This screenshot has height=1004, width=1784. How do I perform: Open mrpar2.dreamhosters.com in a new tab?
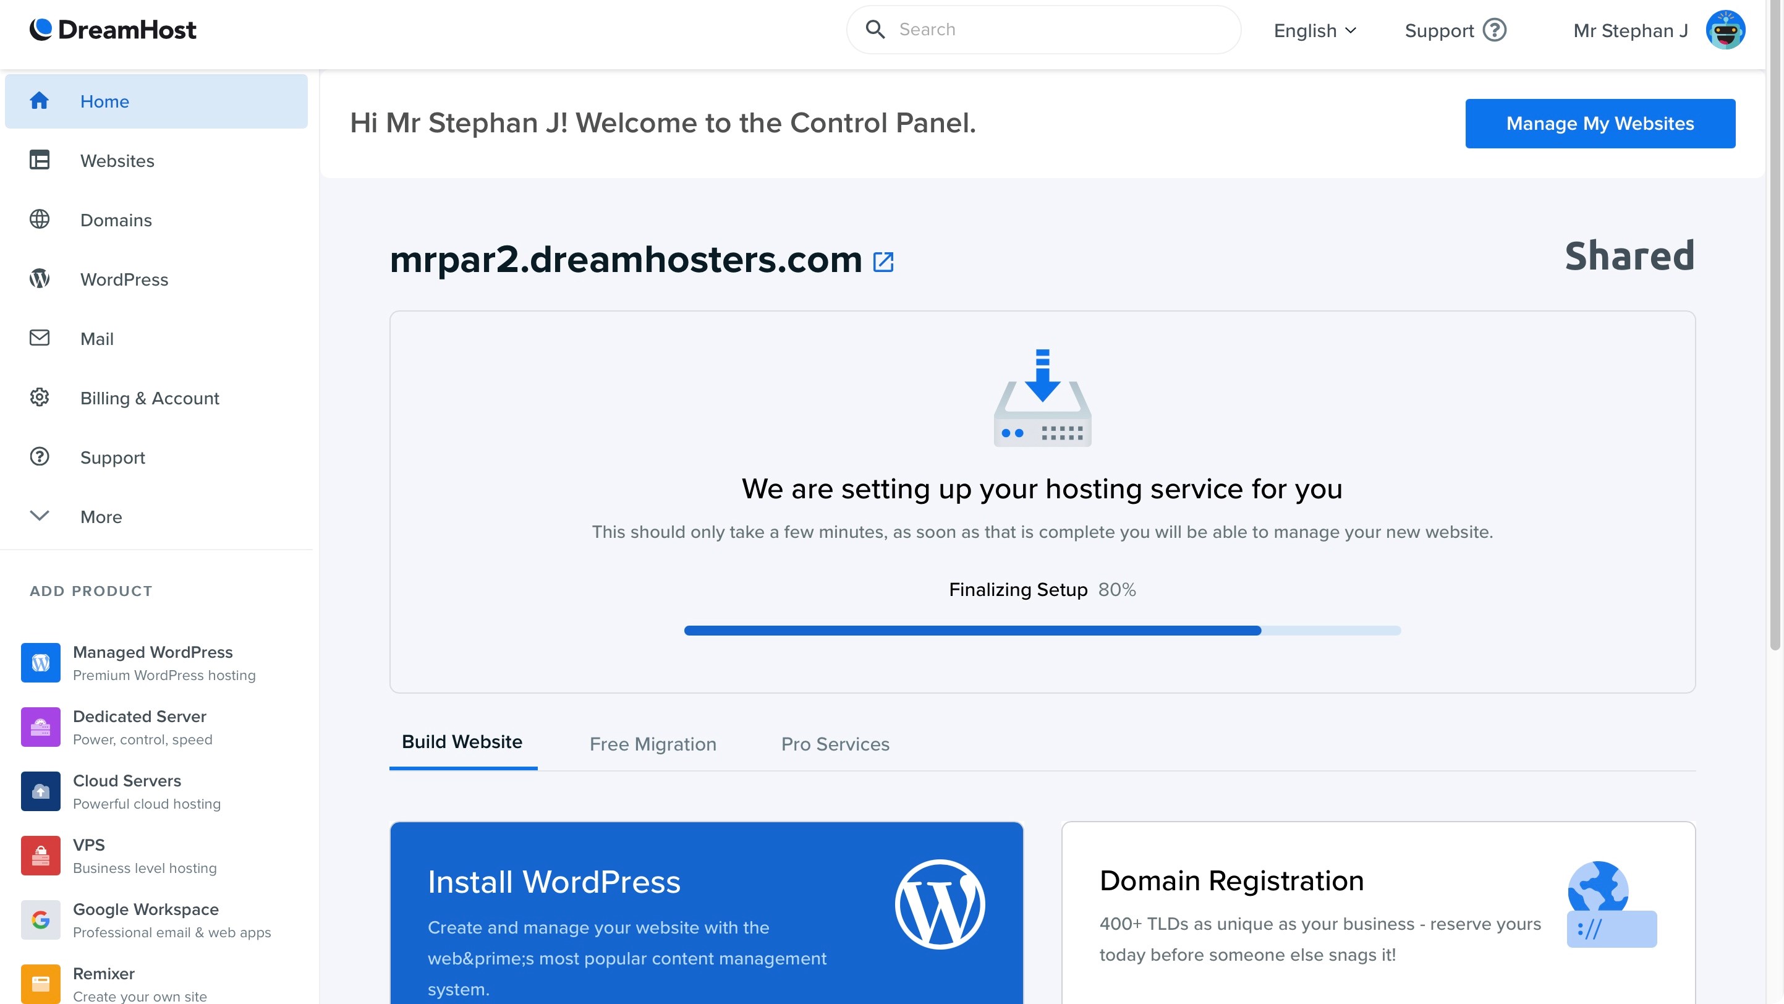click(883, 262)
